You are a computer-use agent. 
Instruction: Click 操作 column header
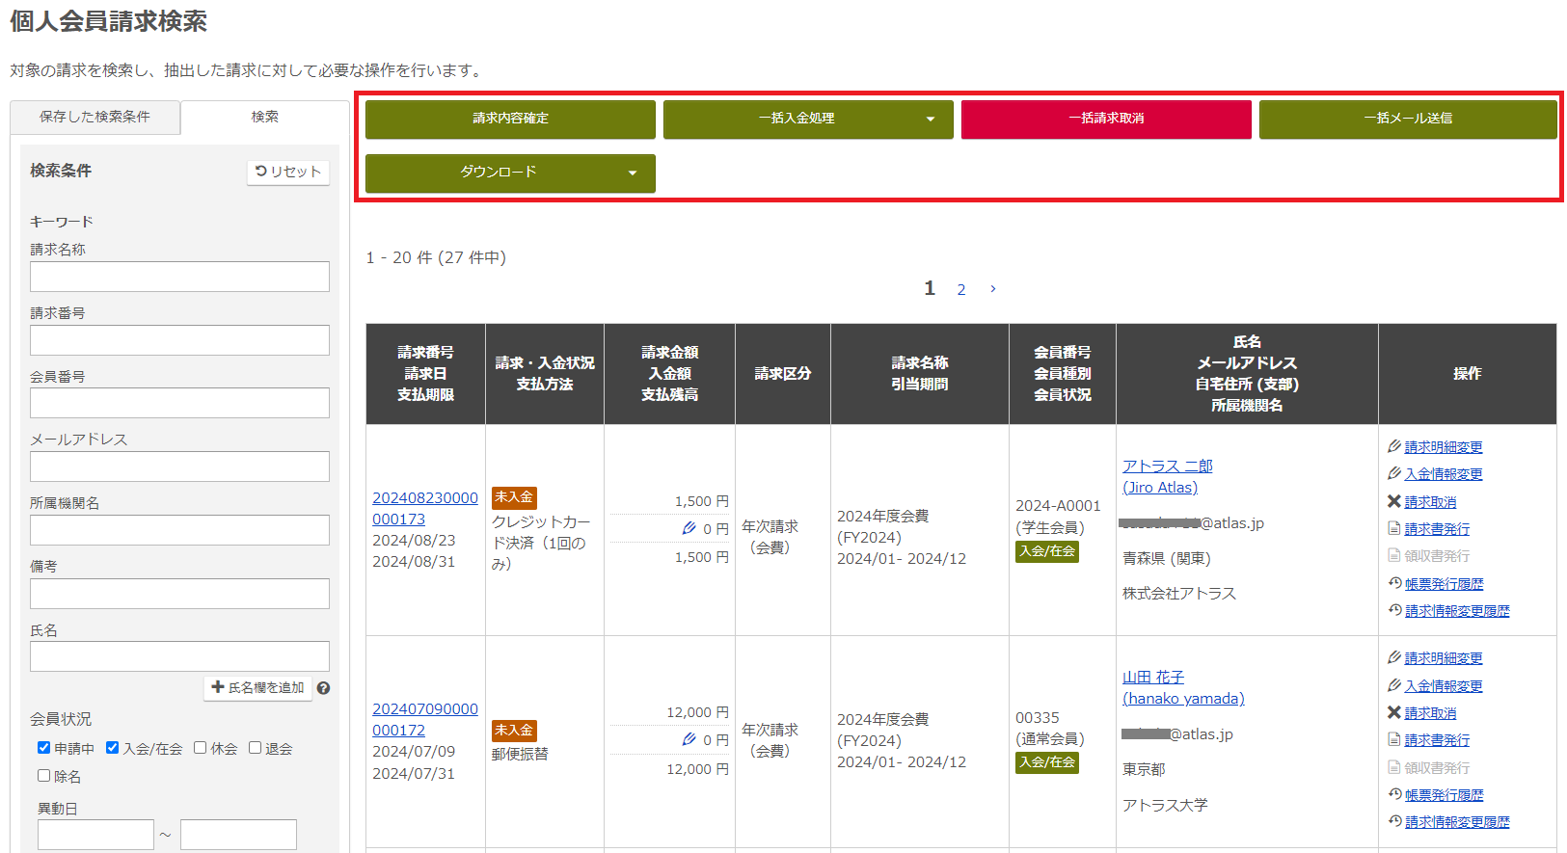click(1467, 374)
